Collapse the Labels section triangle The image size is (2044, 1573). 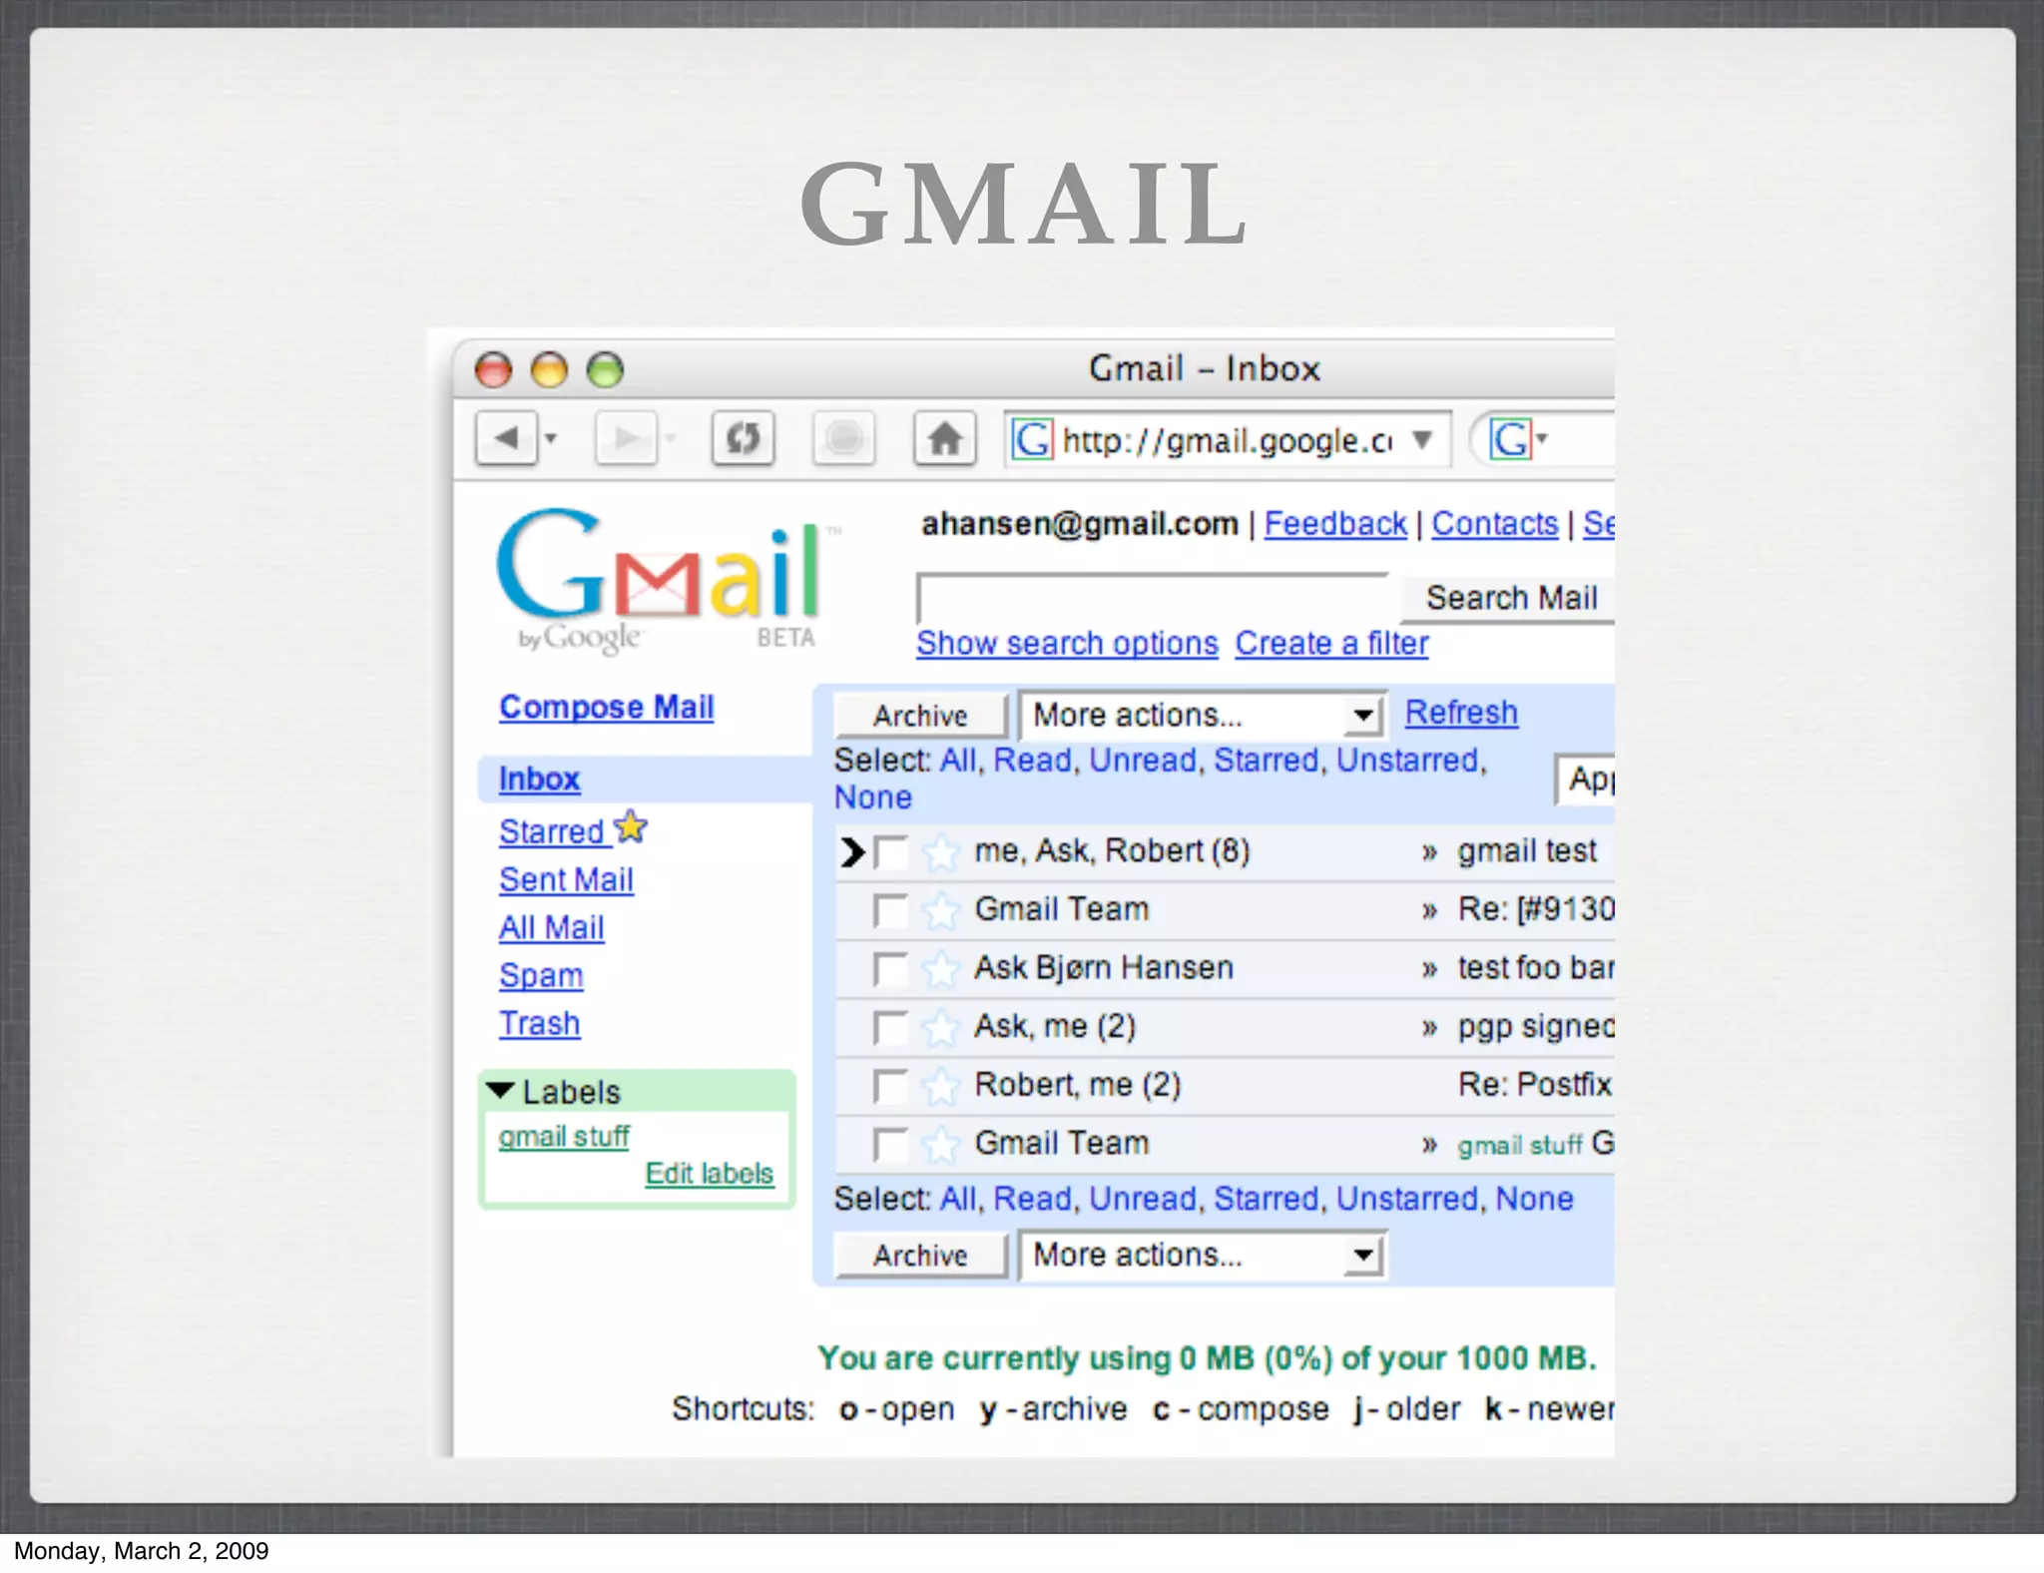pyautogui.click(x=500, y=1090)
